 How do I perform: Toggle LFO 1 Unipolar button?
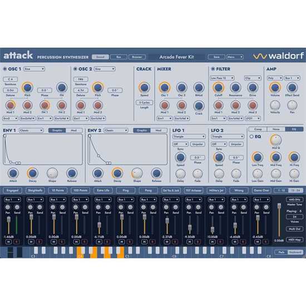click(198, 144)
